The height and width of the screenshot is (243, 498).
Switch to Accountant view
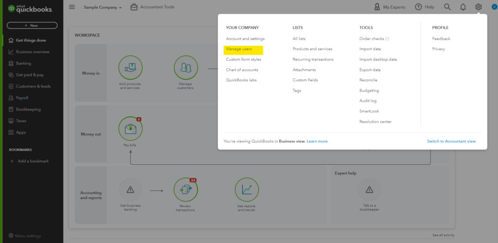pos(451,141)
